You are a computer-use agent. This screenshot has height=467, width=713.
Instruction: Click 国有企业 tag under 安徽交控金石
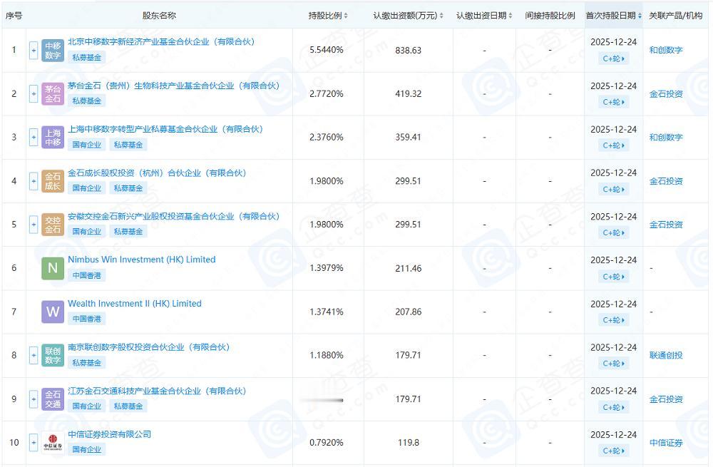coord(87,232)
